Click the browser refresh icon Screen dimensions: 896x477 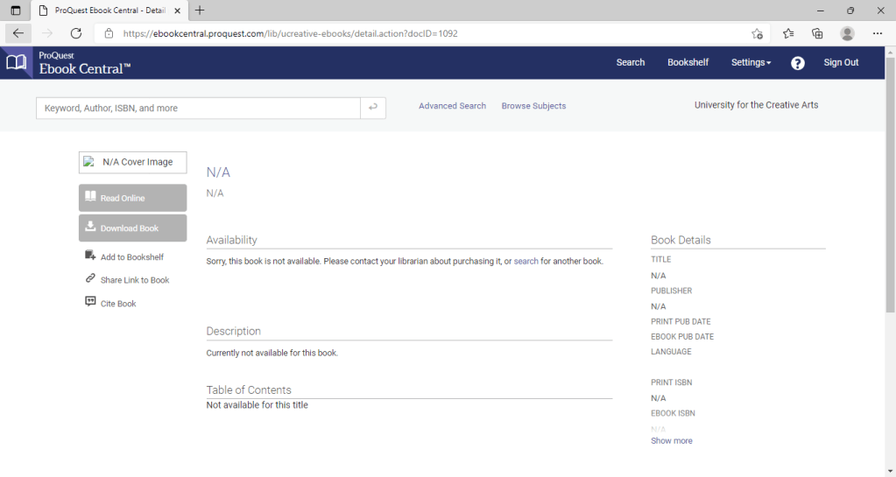(x=76, y=33)
